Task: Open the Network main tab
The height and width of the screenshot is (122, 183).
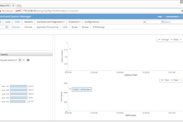Action: tap(28, 22)
